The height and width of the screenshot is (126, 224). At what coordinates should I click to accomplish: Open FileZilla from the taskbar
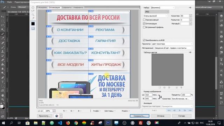pyautogui.click(x=141, y=123)
